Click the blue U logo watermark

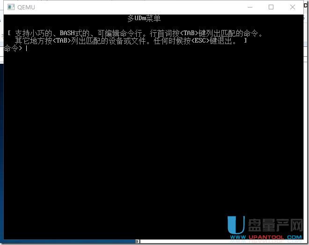[x=236, y=226]
